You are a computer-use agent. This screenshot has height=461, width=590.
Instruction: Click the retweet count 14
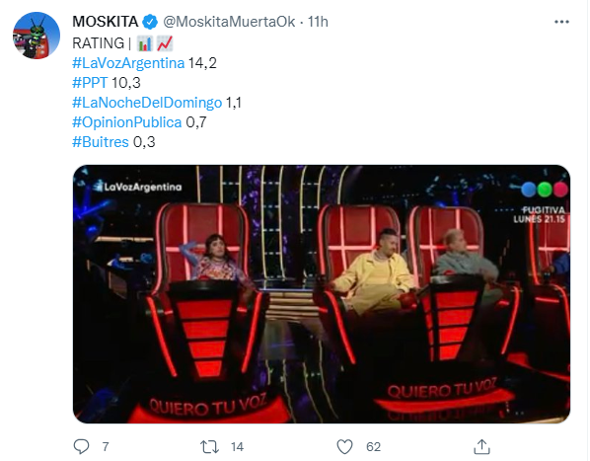[x=237, y=447]
